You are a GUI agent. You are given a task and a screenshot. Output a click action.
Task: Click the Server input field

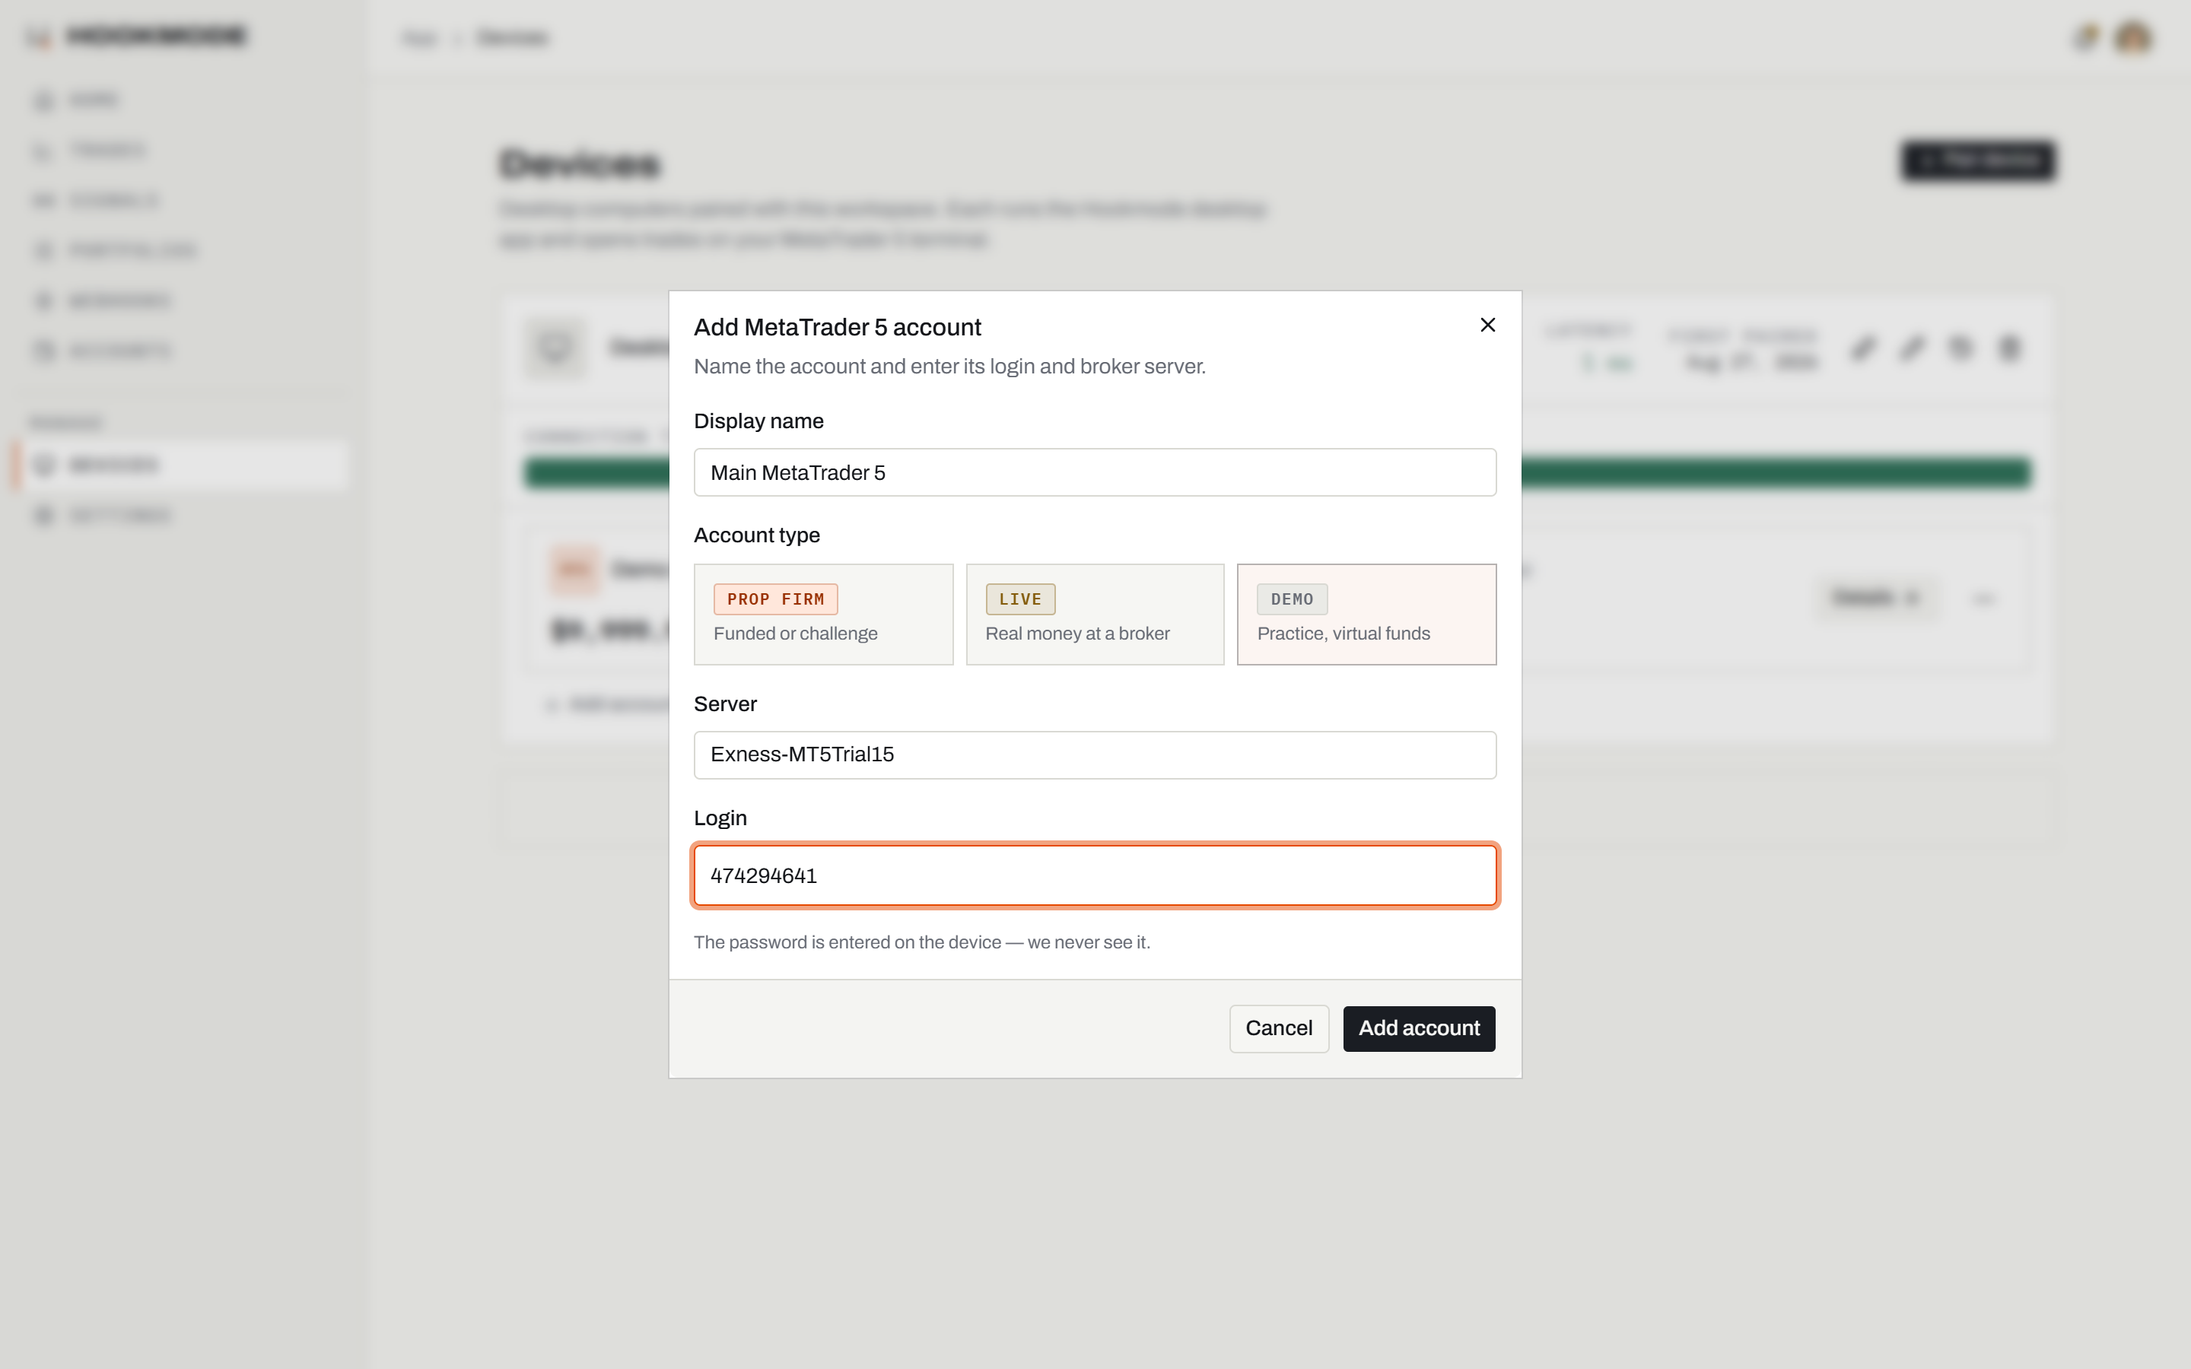tap(1095, 755)
